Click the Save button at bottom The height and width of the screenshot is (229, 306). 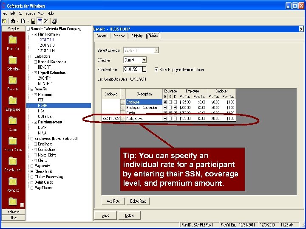click(105, 215)
